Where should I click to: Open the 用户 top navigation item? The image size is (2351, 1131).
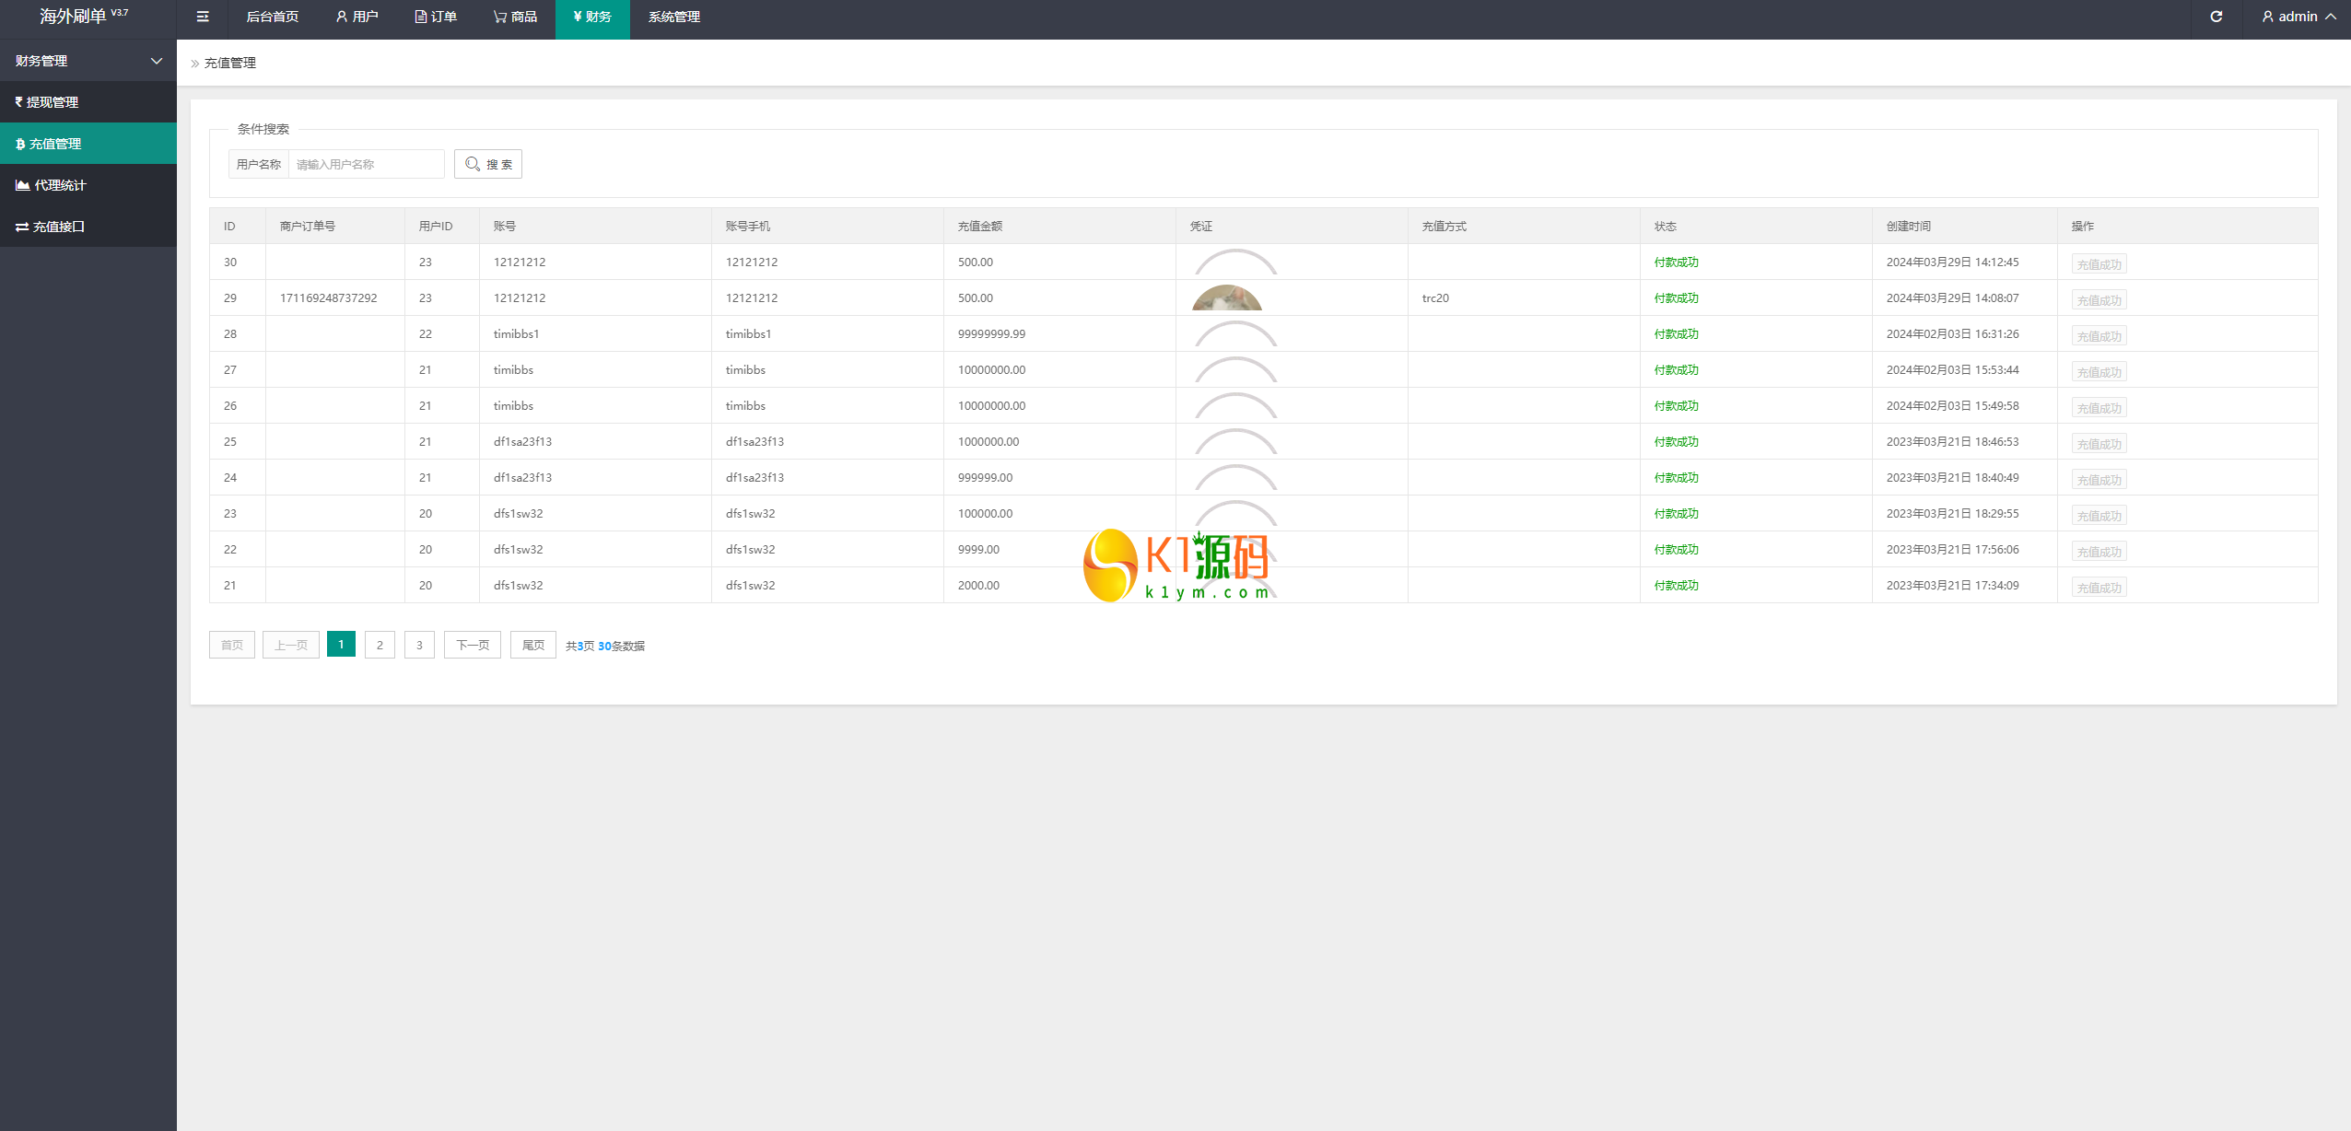(x=357, y=17)
